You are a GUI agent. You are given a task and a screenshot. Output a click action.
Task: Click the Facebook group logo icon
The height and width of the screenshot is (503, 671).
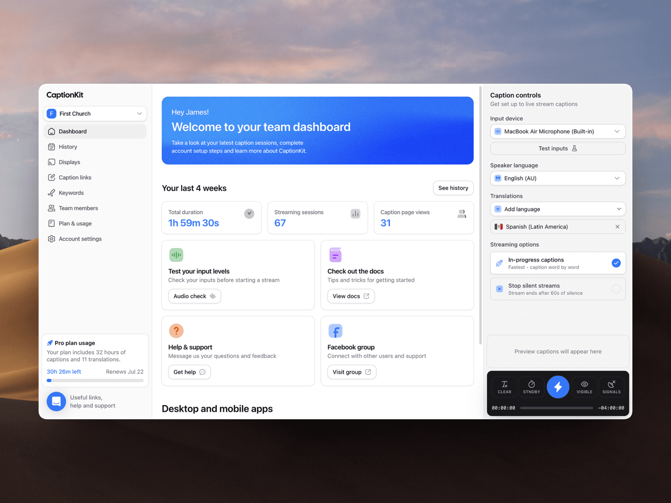click(x=335, y=331)
